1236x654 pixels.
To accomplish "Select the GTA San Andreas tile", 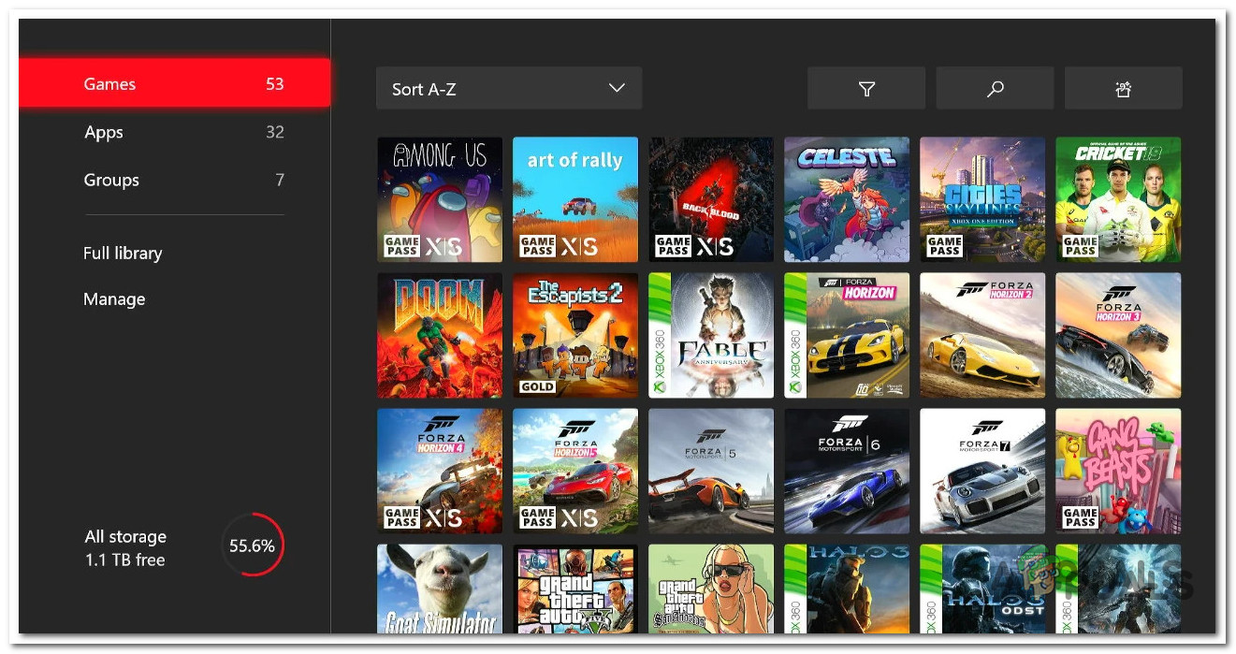I will click(x=711, y=589).
